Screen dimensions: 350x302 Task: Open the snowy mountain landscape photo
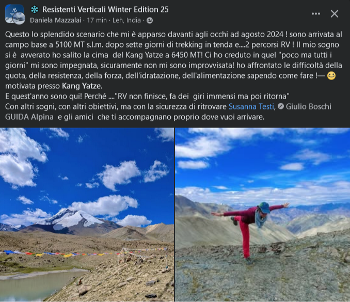click(x=87, y=215)
